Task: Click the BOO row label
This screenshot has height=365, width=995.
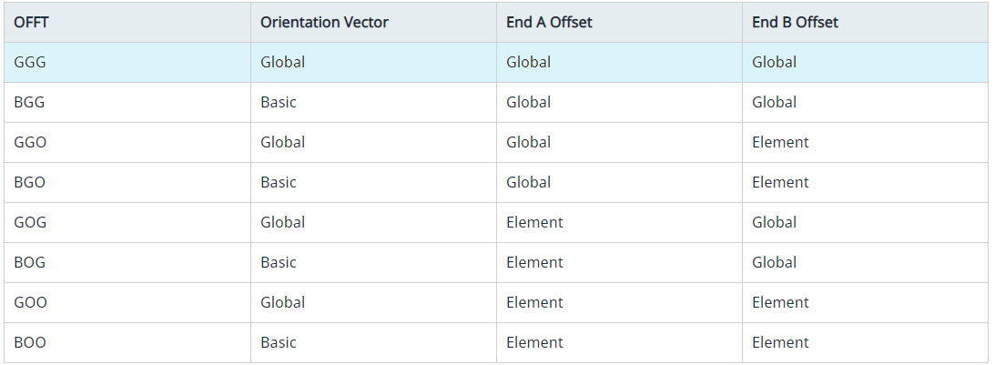Action: click(30, 343)
